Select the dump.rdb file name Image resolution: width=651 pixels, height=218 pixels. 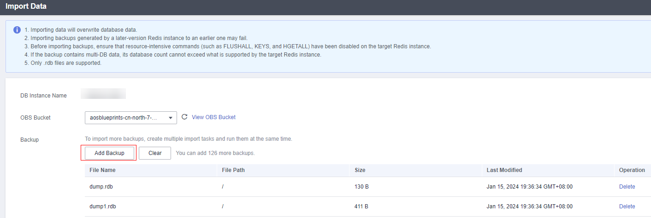coord(101,187)
